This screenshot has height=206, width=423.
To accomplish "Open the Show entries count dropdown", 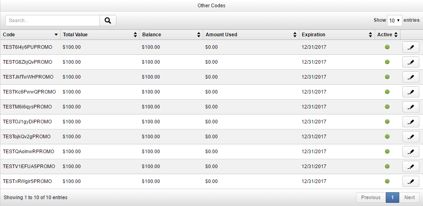I will click(394, 21).
